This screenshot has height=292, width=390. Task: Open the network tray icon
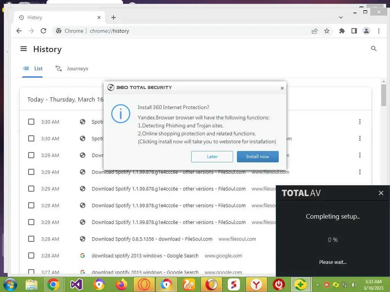click(x=345, y=284)
